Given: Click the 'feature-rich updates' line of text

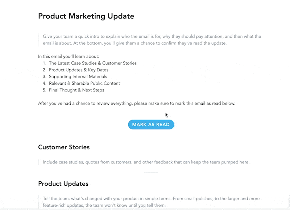Looking at the screenshot, I should (x=104, y=205).
